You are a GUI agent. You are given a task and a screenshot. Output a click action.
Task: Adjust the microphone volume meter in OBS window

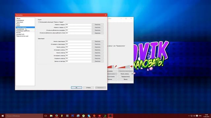point(111,67)
